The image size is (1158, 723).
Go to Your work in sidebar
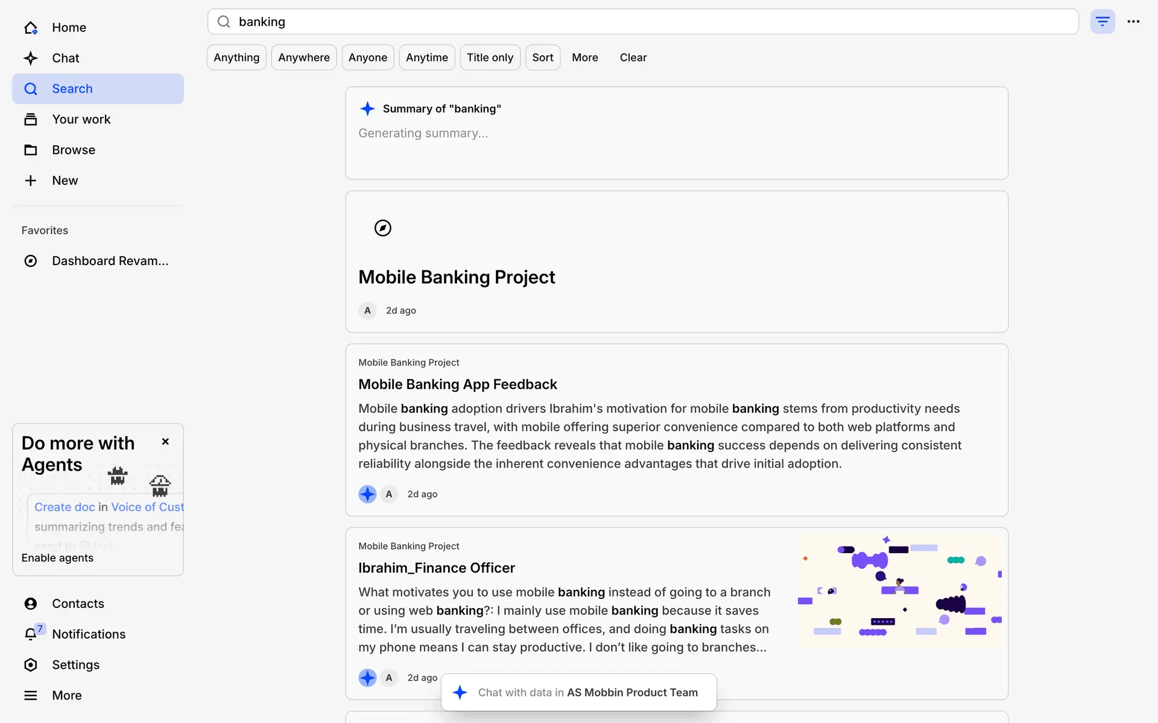point(81,119)
